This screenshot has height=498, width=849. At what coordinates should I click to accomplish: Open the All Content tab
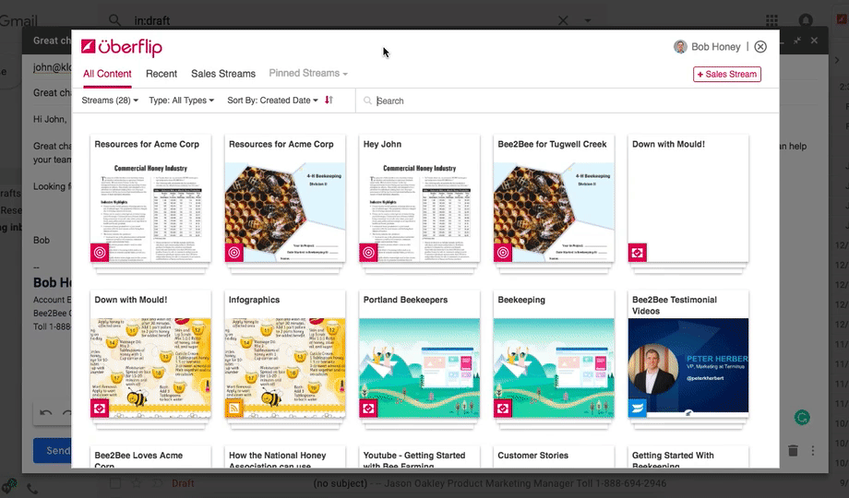coord(107,74)
